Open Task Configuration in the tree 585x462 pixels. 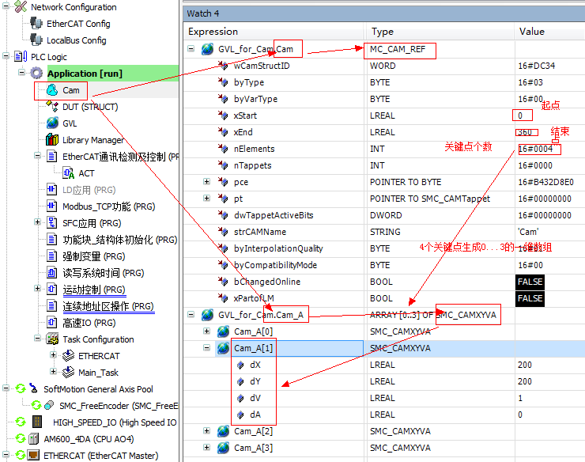[x=97, y=339]
